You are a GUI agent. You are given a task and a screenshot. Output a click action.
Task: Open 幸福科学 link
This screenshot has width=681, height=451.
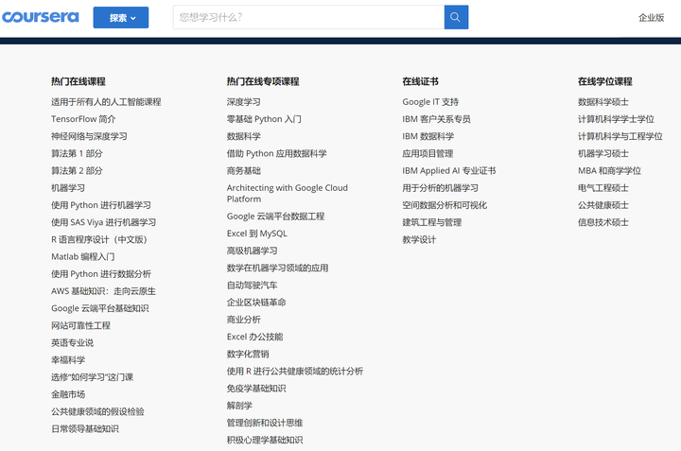tap(68, 360)
